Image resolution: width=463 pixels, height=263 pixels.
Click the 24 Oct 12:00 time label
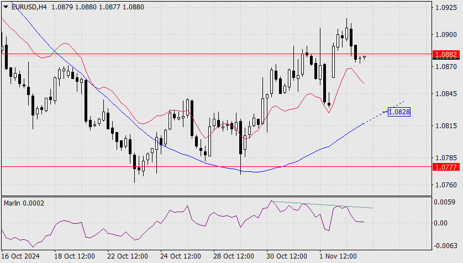tap(181, 256)
